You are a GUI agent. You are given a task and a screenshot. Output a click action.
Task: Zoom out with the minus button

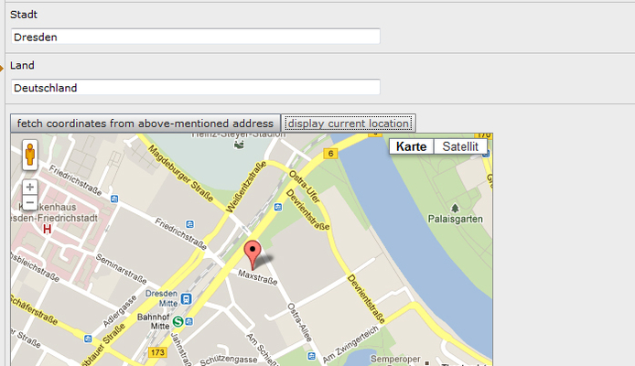[30, 202]
